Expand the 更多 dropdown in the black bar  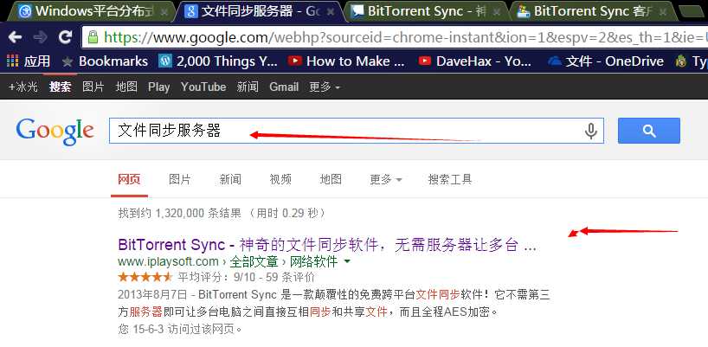coord(325,87)
